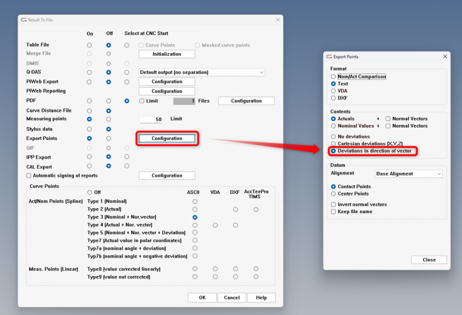Viewport: 462px width, 315px height.
Task: Open Help for Result To File
Action: (x=261, y=297)
